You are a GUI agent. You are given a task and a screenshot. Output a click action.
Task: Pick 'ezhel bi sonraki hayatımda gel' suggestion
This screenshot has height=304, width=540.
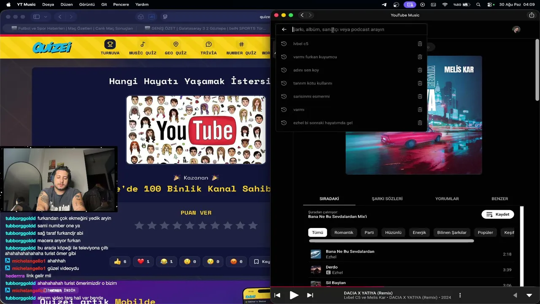[351, 123]
